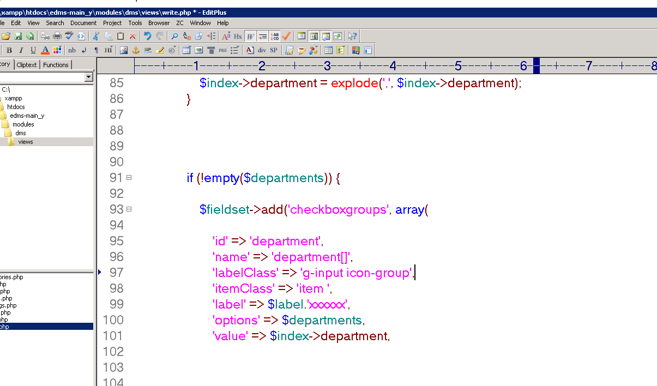This screenshot has width=657, height=386.
Task: Select the xampp folder in tree
Action: [14, 98]
